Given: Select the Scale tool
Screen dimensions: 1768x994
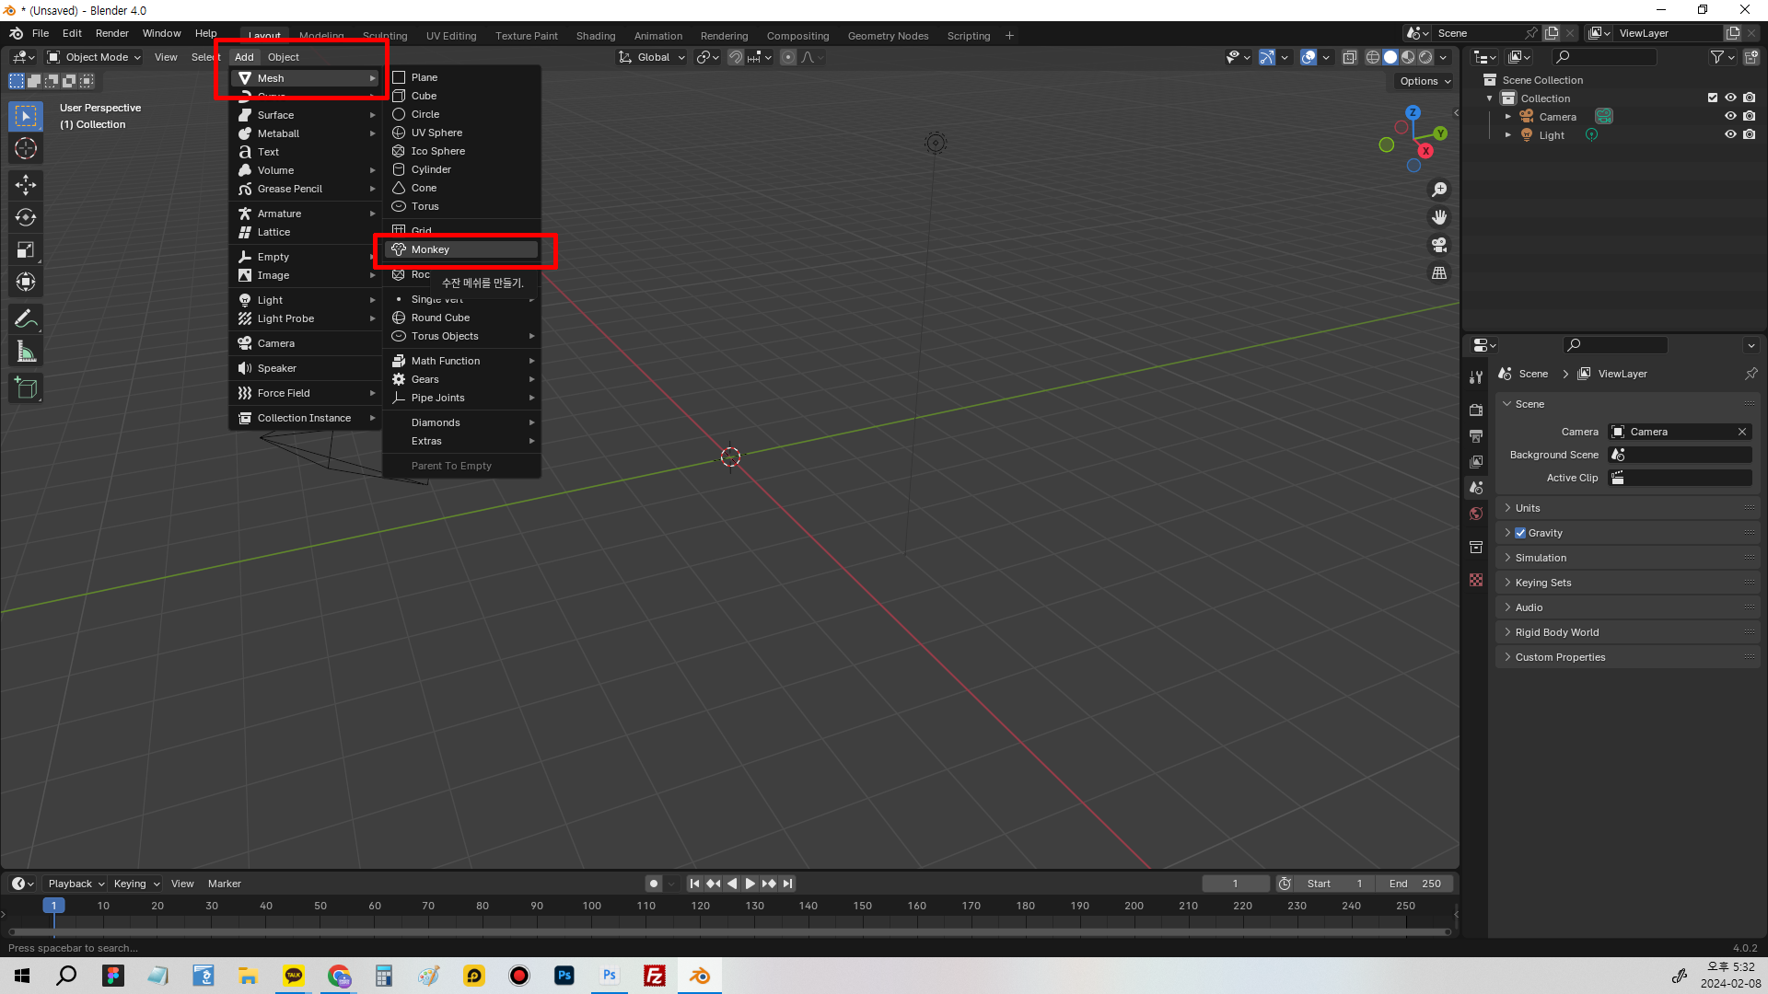Looking at the screenshot, I should [26, 249].
